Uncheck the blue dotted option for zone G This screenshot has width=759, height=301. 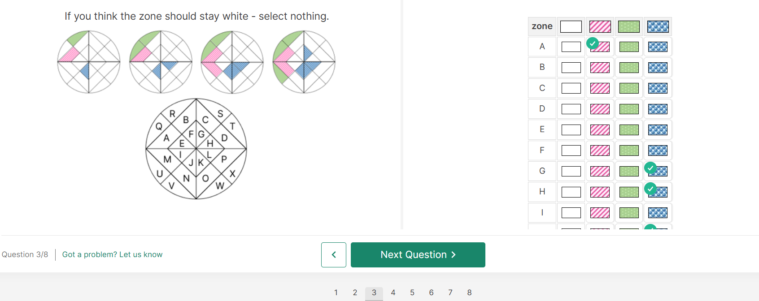(x=658, y=171)
